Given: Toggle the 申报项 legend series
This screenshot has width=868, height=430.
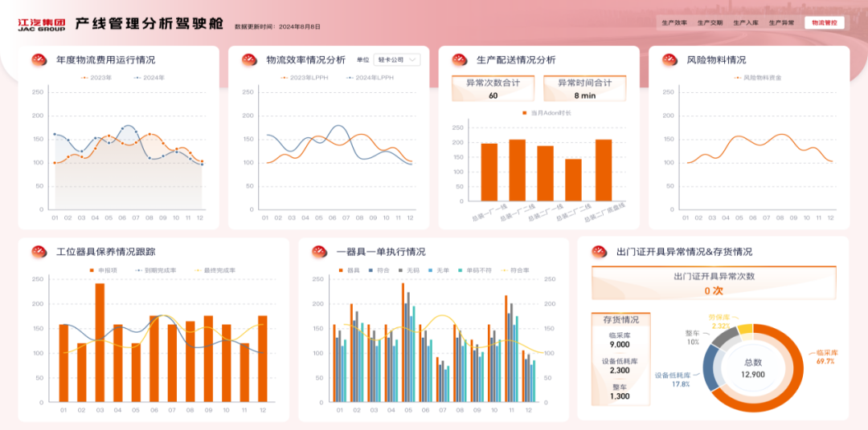Looking at the screenshot, I should 104,270.
